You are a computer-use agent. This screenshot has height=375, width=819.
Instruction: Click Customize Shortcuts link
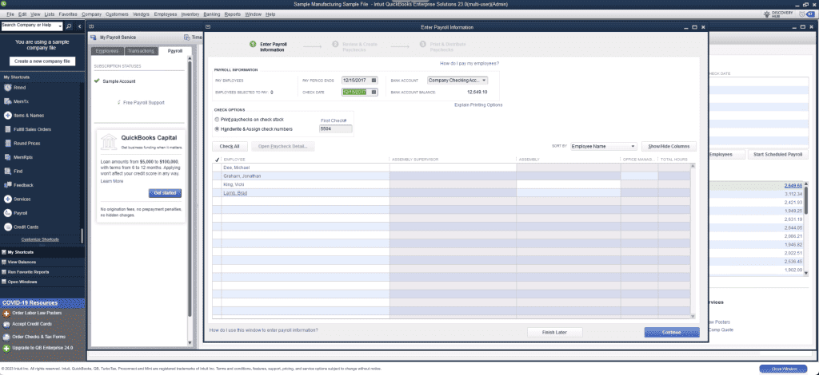pyautogui.click(x=40, y=239)
